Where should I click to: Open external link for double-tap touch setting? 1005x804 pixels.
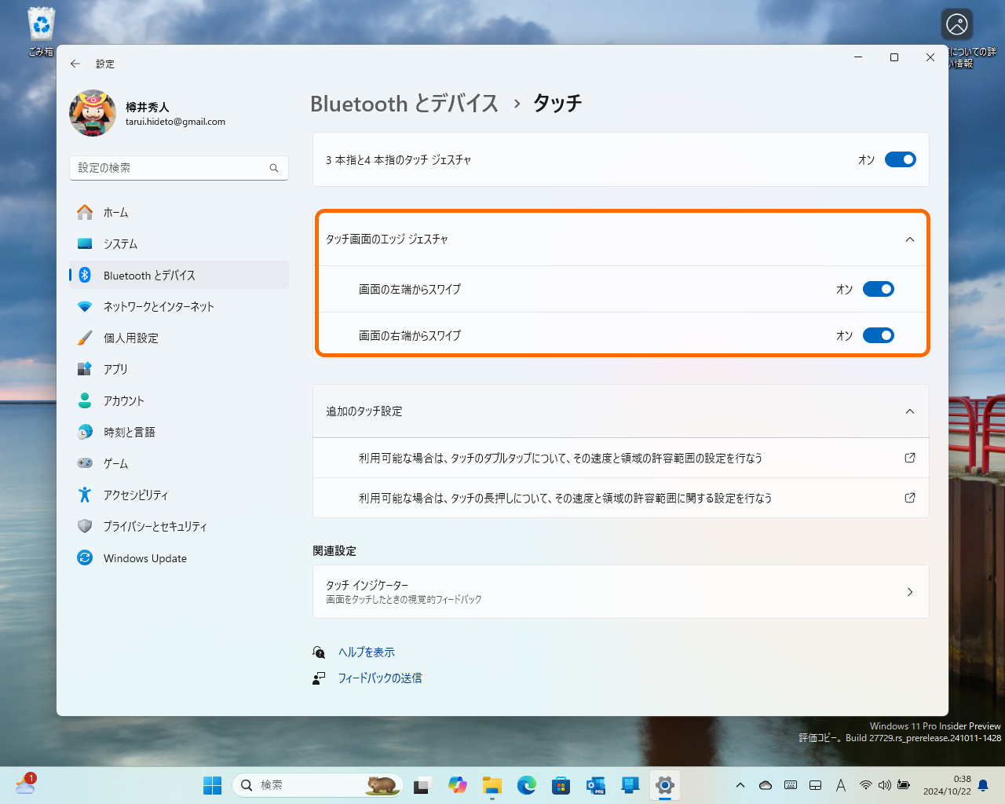(909, 458)
